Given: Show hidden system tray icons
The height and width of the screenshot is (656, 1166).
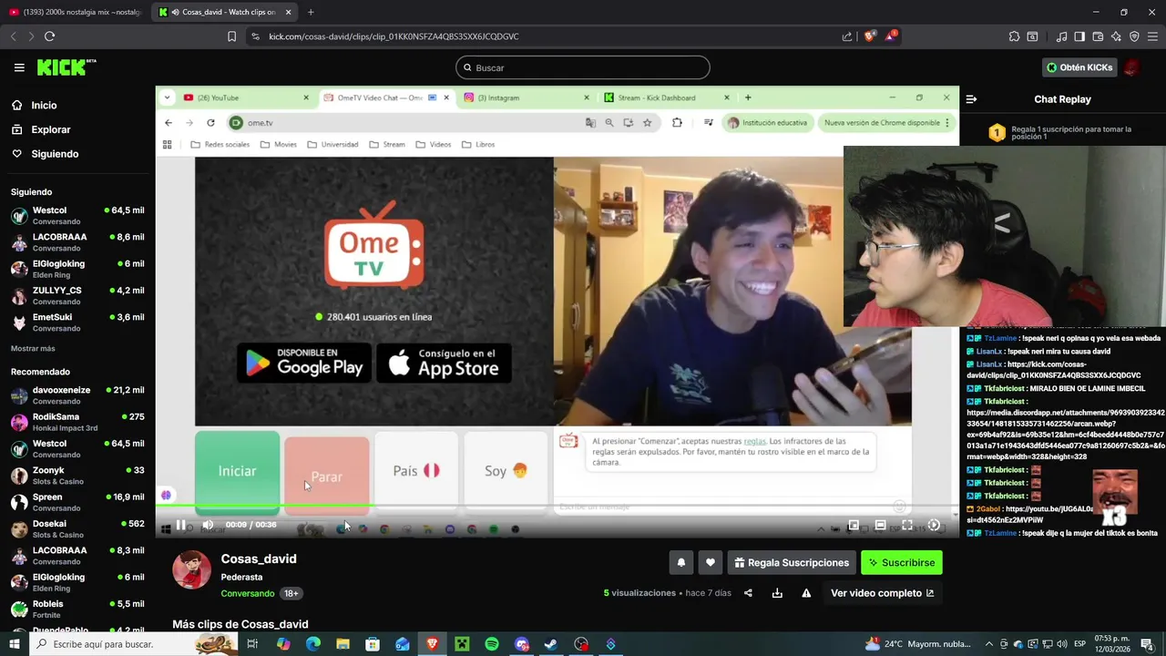Looking at the screenshot, I should click(x=990, y=644).
